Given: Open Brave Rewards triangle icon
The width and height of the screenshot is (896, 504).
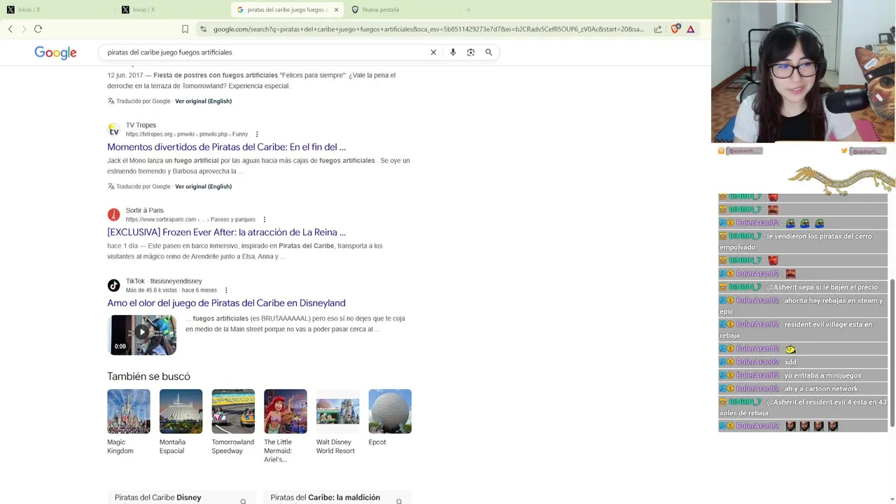Looking at the screenshot, I should point(691,29).
